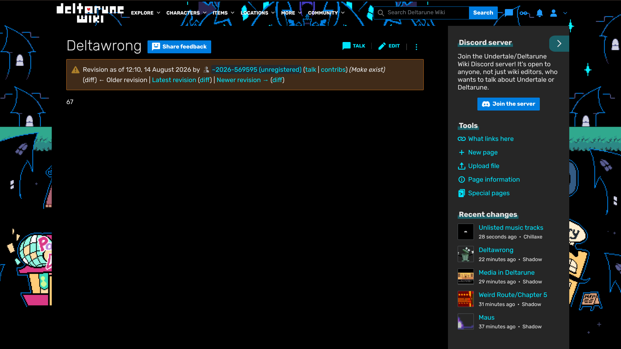This screenshot has width=621, height=349.
Task: Open unregistered user ~2026-569595 profile
Action: coord(257,69)
